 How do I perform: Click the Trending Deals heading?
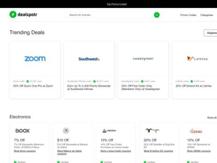click(27, 33)
